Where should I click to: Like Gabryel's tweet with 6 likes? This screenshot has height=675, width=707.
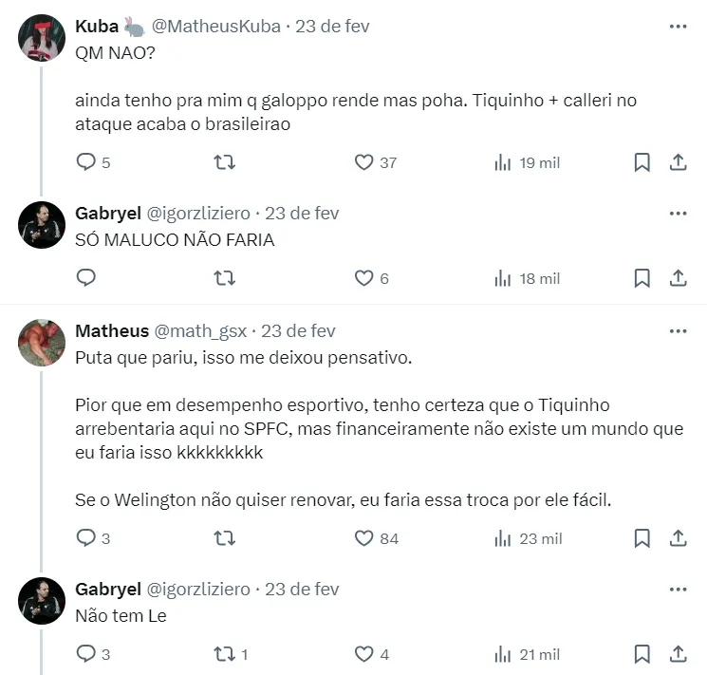coord(363,278)
